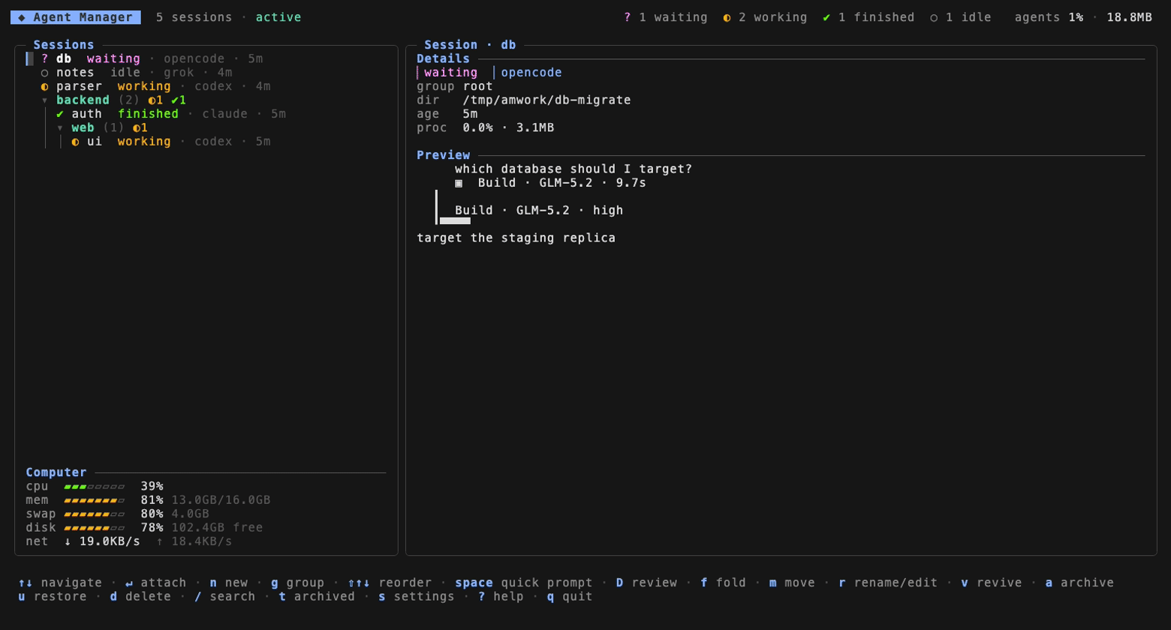The image size is (1171, 630).
Task: Click the diamond icon in Agent Manager title
Action: point(22,17)
